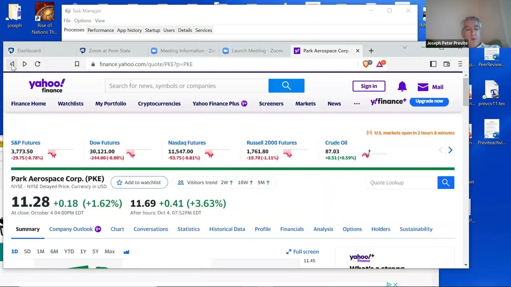Open the Options menu in Task Manager
The width and height of the screenshot is (511, 287).
pyautogui.click(x=83, y=21)
